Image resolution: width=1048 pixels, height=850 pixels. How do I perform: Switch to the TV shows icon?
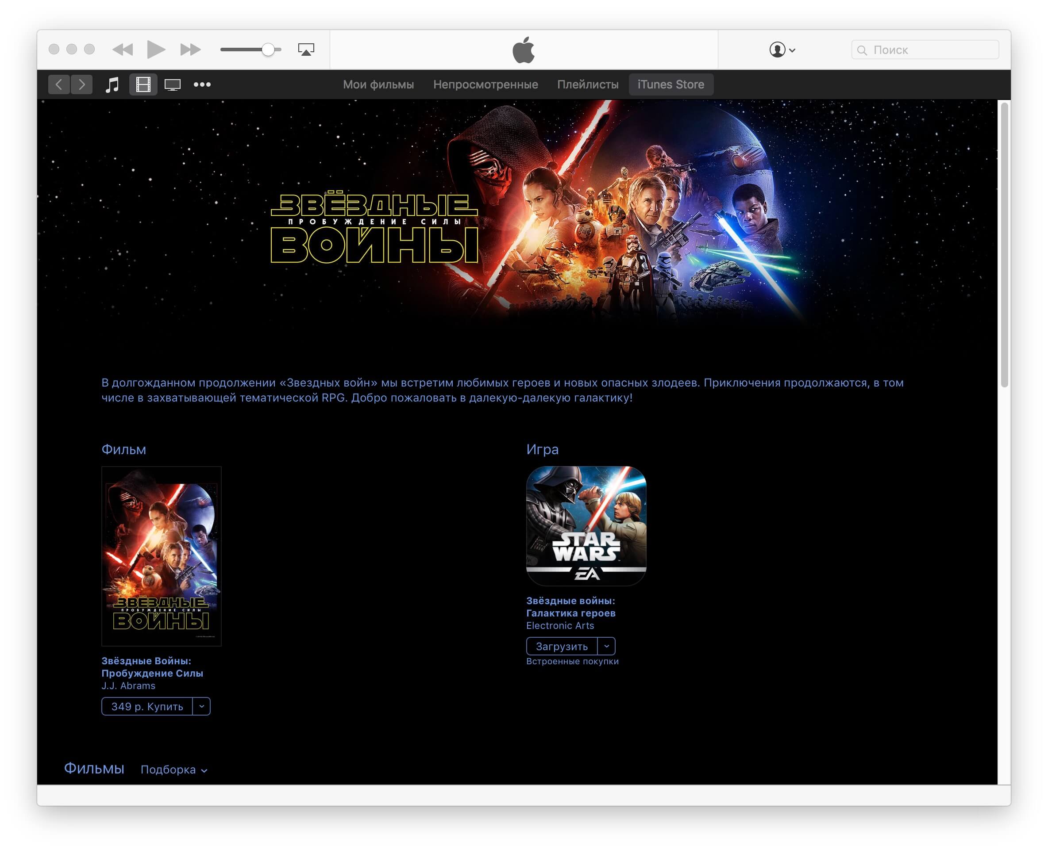(x=173, y=85)
